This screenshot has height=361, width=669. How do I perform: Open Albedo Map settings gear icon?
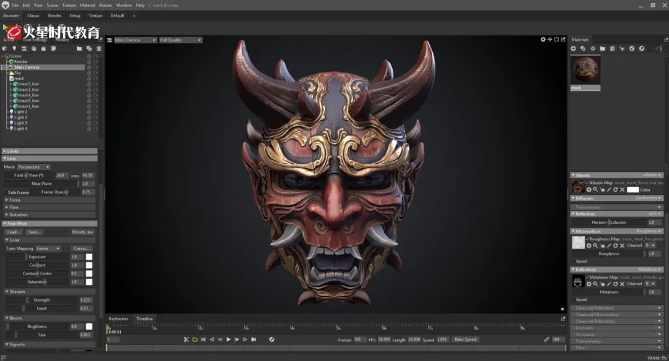tap(589, 190)
